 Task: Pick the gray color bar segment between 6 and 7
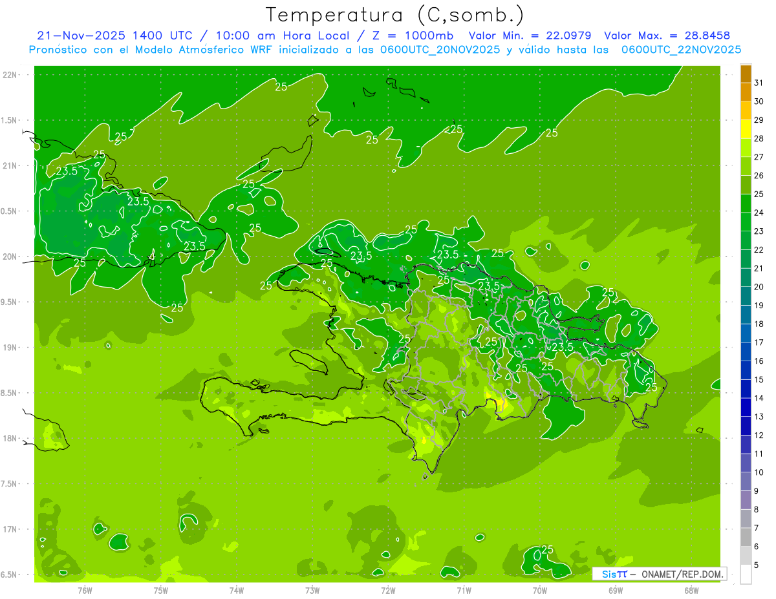[746, 537]
